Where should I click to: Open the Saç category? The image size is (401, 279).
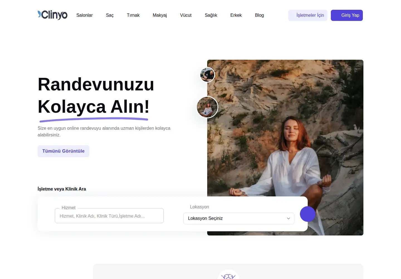(x=110, y=15)
